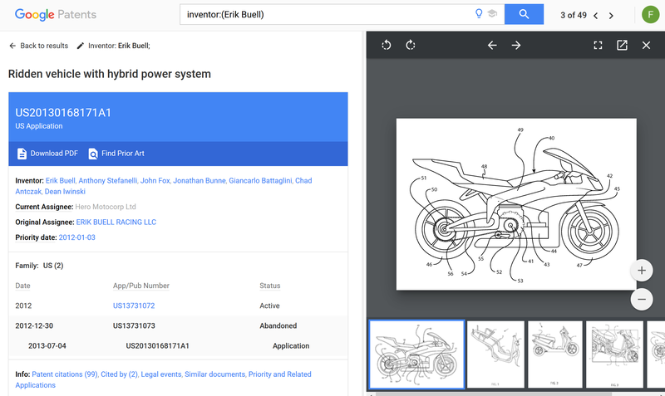Rotate image counterclockwise in viewer

pyautogui.click(x=387, y=45)
